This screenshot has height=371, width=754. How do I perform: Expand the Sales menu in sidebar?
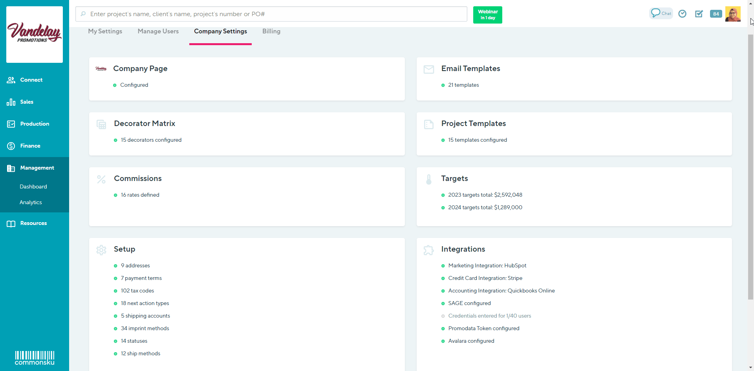[27, 102]
